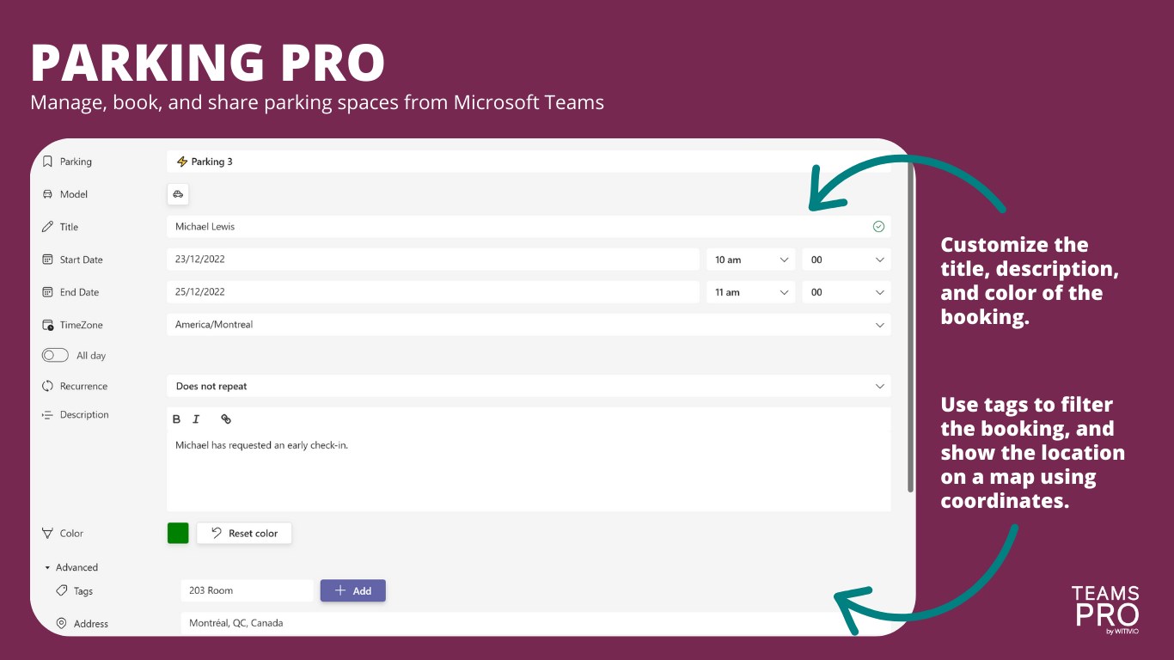Click the Address location pin icon

[62, 624]
